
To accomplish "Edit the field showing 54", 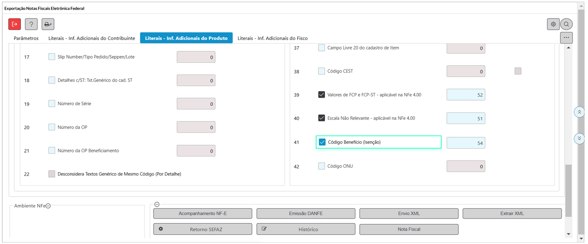I will coord(466,143).
